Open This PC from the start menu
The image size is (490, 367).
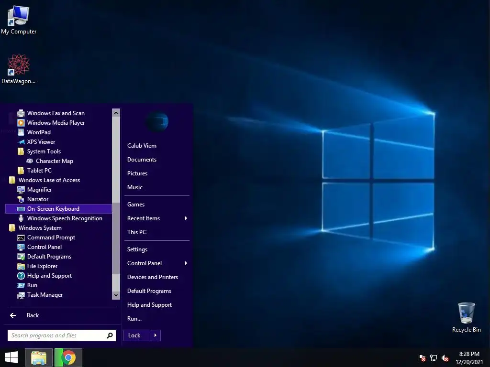tap(136, 232)
